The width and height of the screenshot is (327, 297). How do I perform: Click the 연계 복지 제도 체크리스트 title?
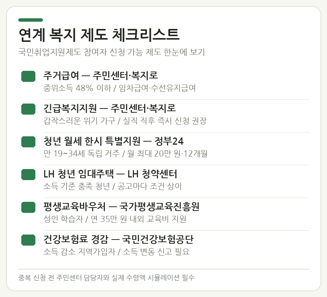99,35
